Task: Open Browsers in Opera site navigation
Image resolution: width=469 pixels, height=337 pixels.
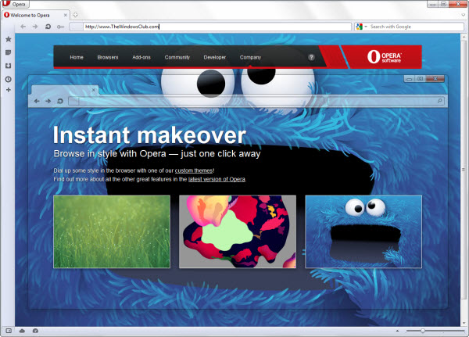Action: click(x=108, y=57)
